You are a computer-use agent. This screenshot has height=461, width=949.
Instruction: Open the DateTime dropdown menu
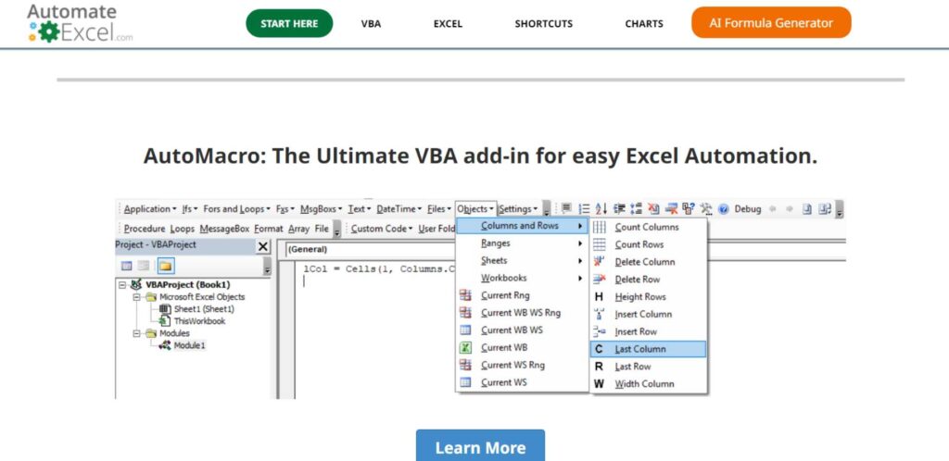pyautogui.click(x=399, y=209)
